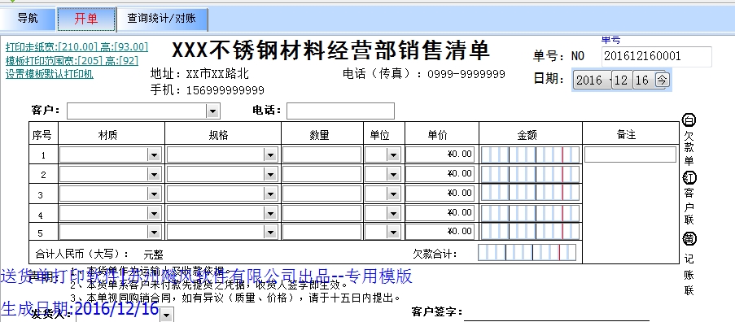This screenshot has width=735, height=322.
Task: Expand row 1 规格 dropdown
Action: pyautogui.click(x=270, y=155)
